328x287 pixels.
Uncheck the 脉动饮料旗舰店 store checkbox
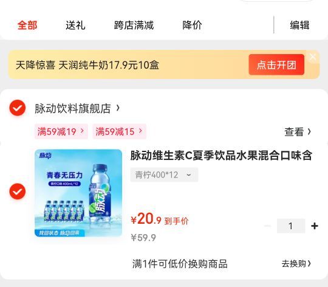click(x=18, y=108)
